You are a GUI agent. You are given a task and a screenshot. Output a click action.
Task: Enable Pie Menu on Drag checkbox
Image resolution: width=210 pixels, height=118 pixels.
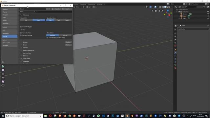tap(21, 35)
